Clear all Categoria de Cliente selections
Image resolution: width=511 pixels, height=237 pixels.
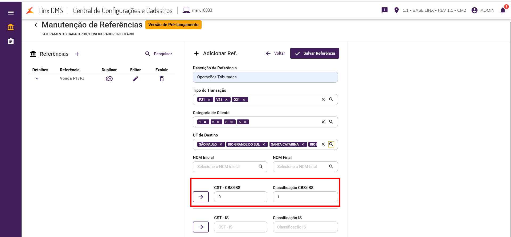[x=323, y=122]
